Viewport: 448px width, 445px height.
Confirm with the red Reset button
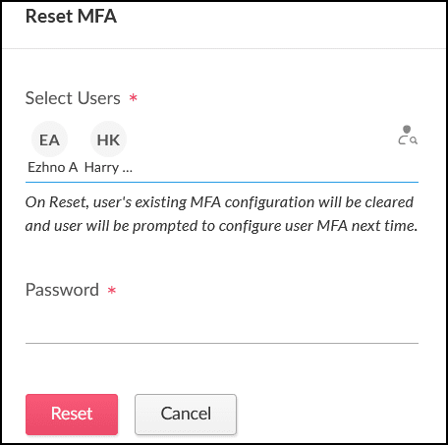click(72, 415)
